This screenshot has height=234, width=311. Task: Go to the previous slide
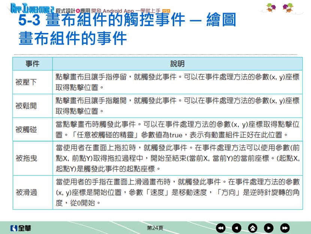coord(237,228)
